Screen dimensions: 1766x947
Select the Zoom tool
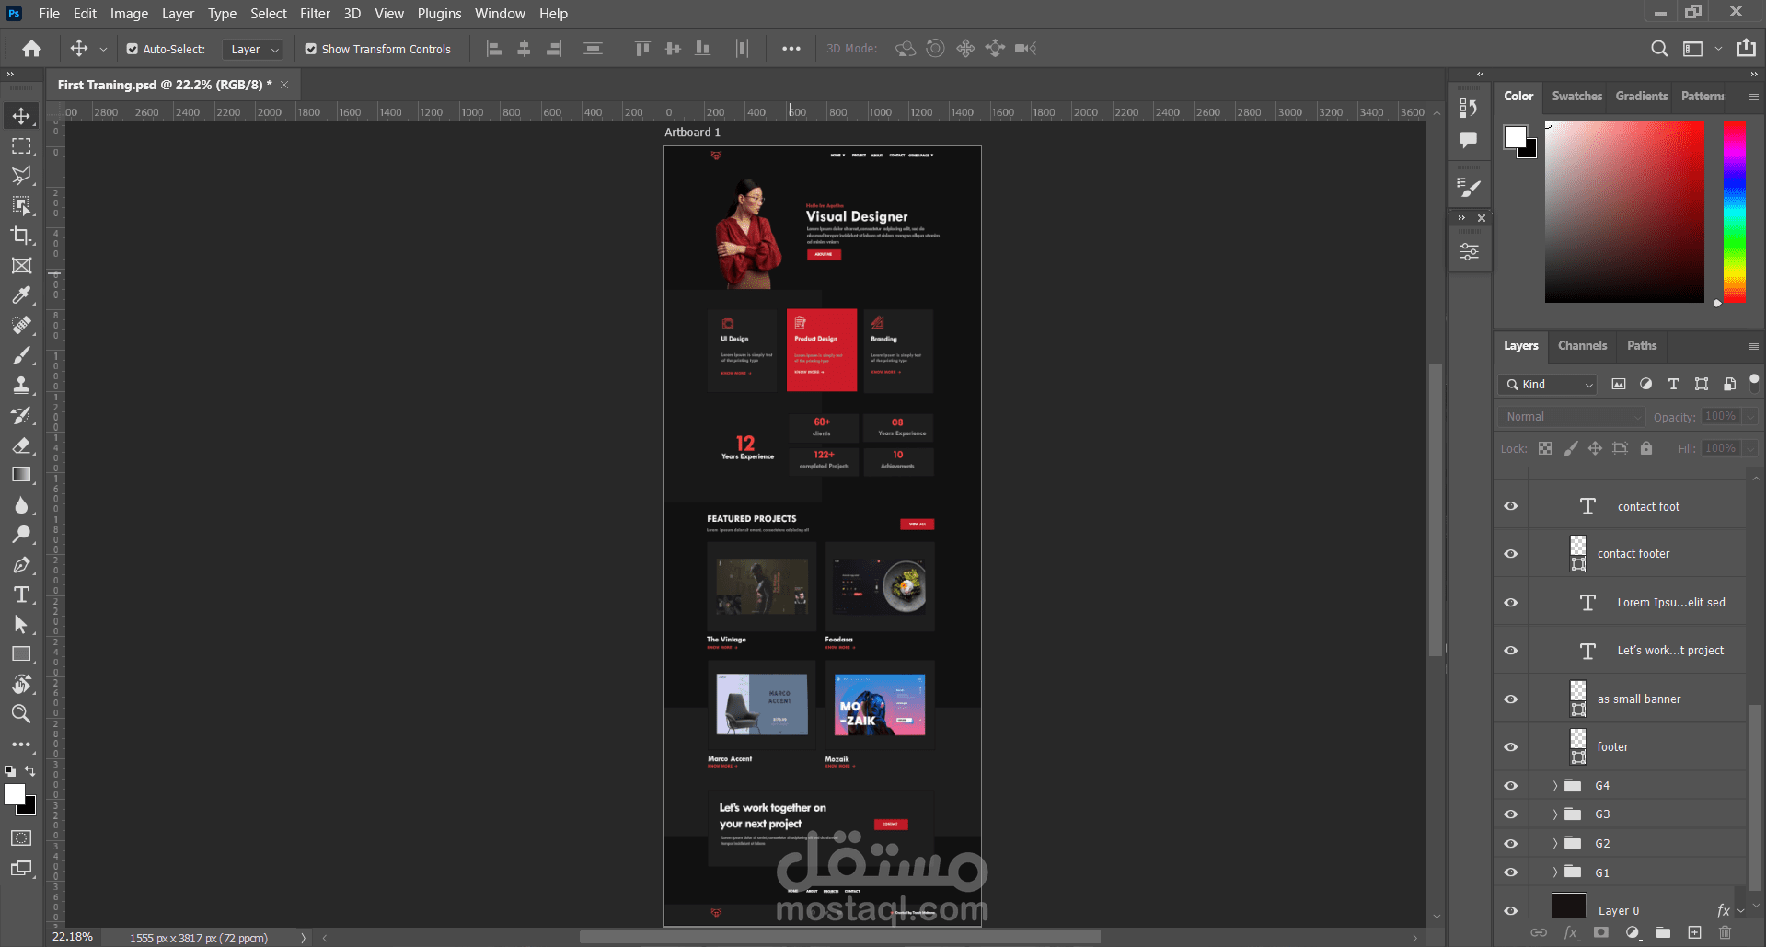click(21, 714)
